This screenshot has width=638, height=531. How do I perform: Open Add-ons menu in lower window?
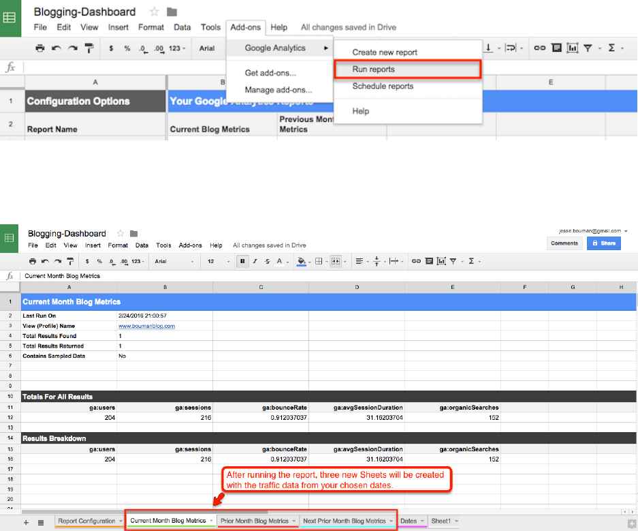click(x=190, y=245)
